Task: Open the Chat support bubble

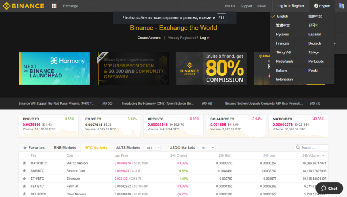Action: coord(329,188)
